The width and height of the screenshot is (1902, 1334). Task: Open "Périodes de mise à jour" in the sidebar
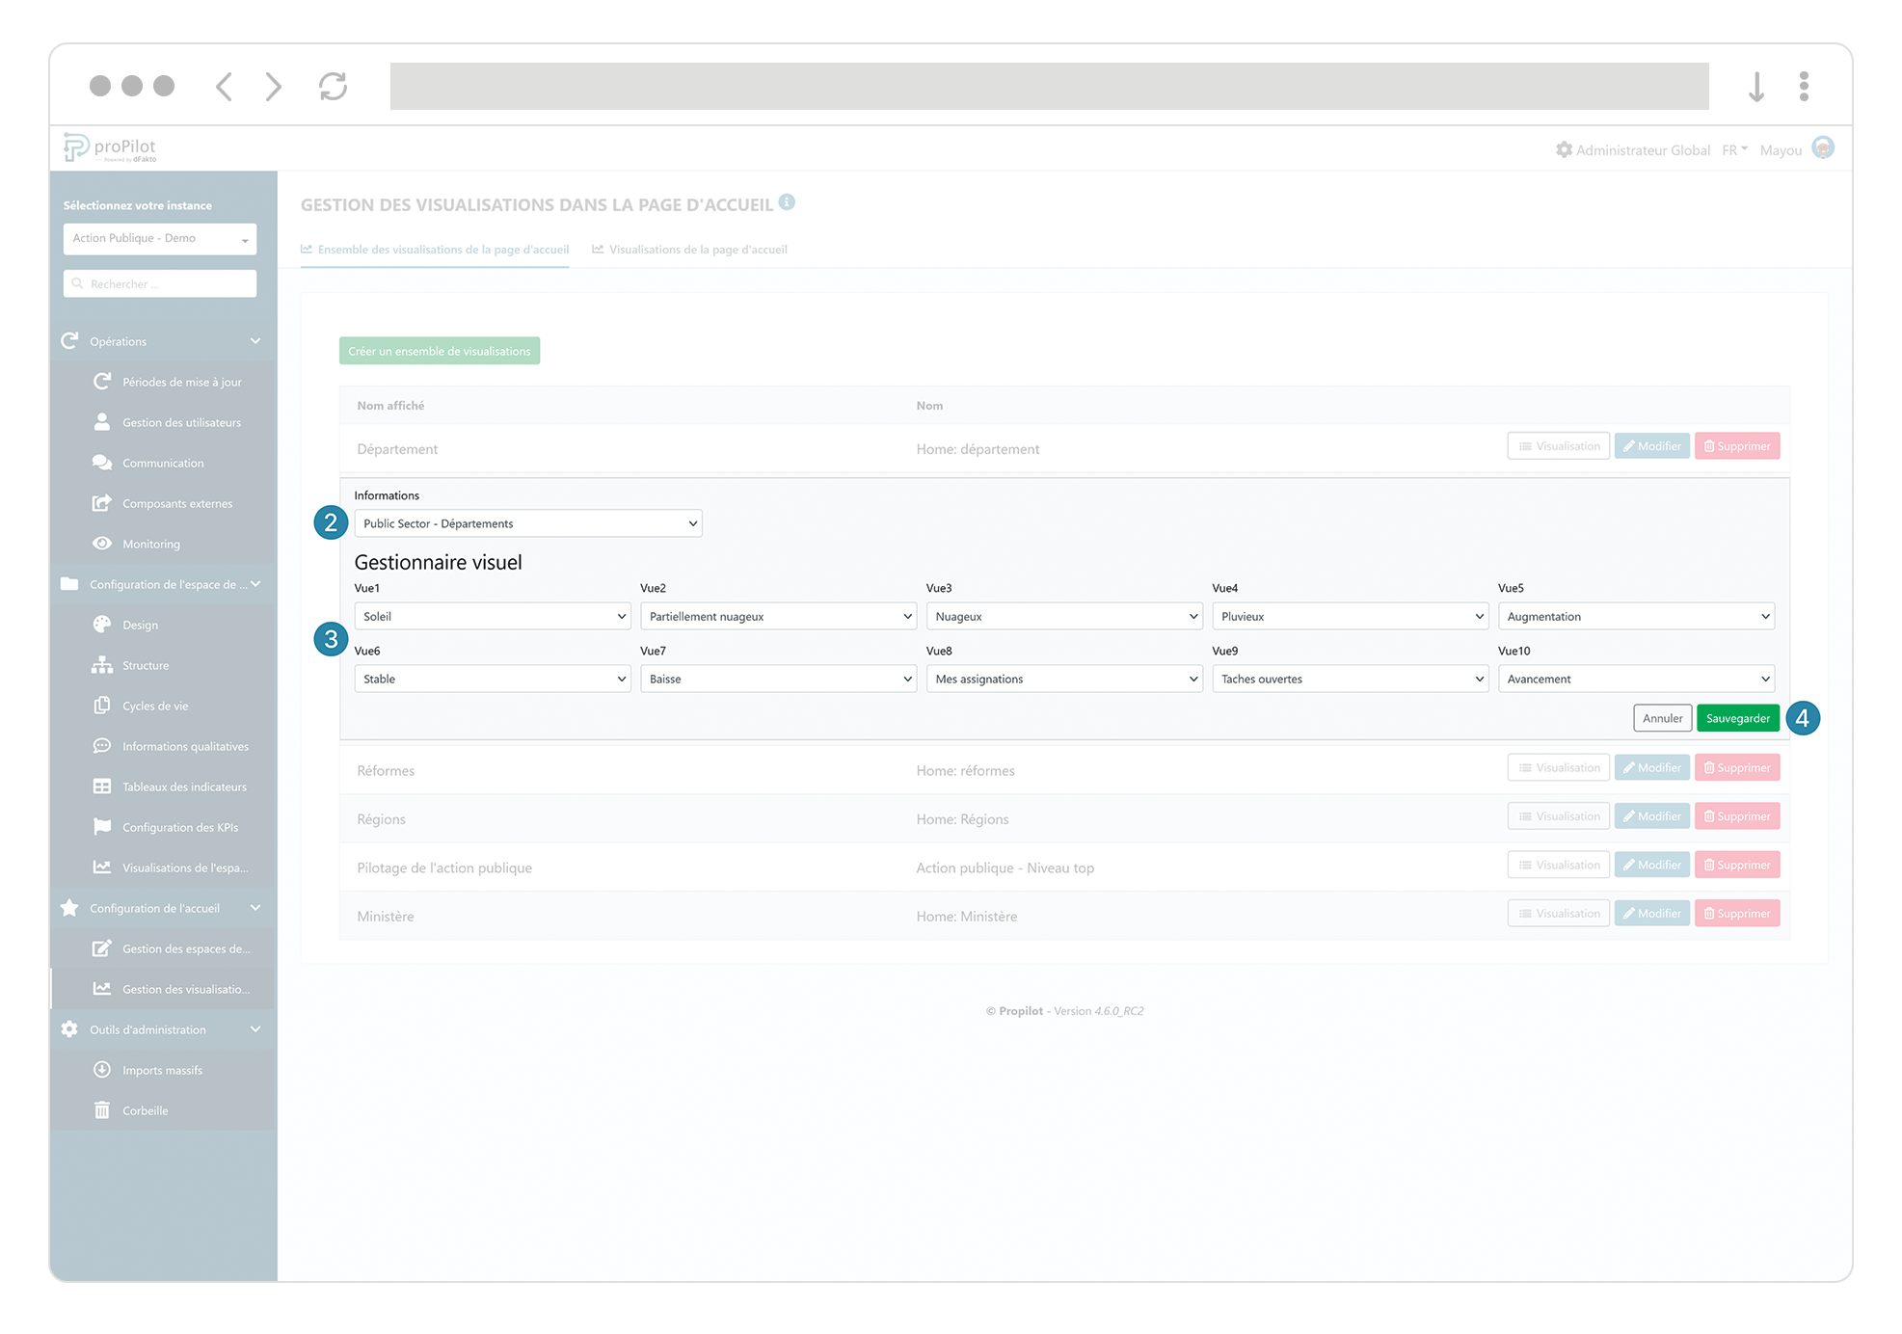[x=181, y=381]
